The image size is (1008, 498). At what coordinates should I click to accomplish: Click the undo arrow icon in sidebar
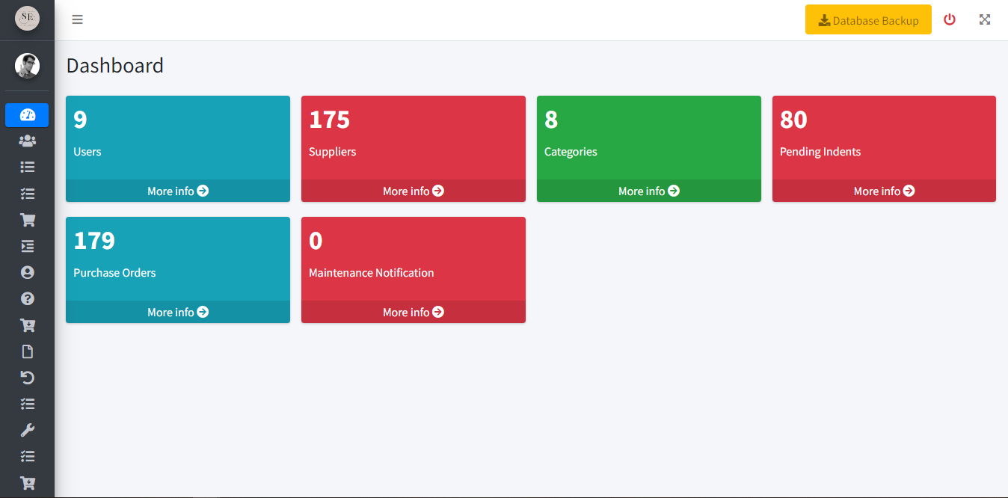click(x=28, y=378)
